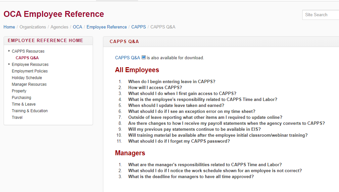The width and height of the screenshot is (339, 192).
Task: Open Employee Resources sidebar item
Action: [x=30, y=65]
